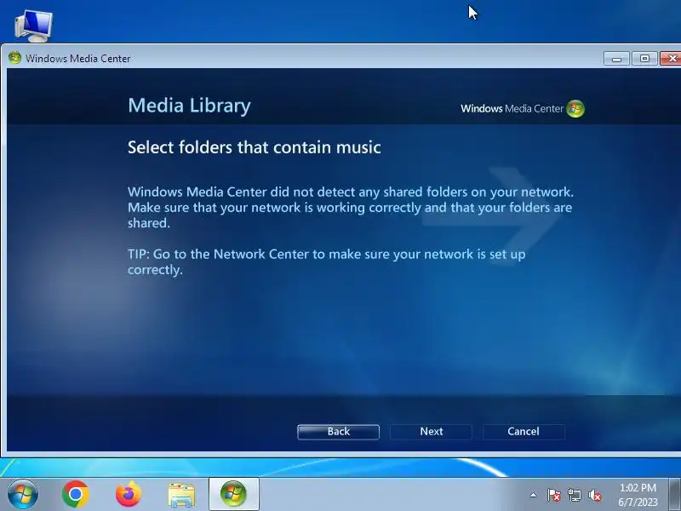681x511 pixels.
Task: Launch Google Chrome from taskbar
Action: tap(76, 494)
